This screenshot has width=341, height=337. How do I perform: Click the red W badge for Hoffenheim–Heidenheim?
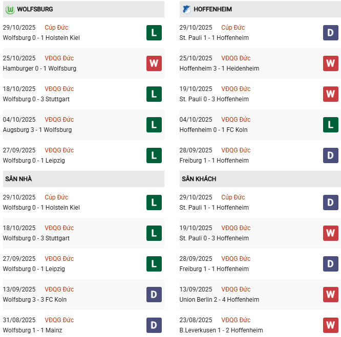pyautogui.click(x=330, y=63)
